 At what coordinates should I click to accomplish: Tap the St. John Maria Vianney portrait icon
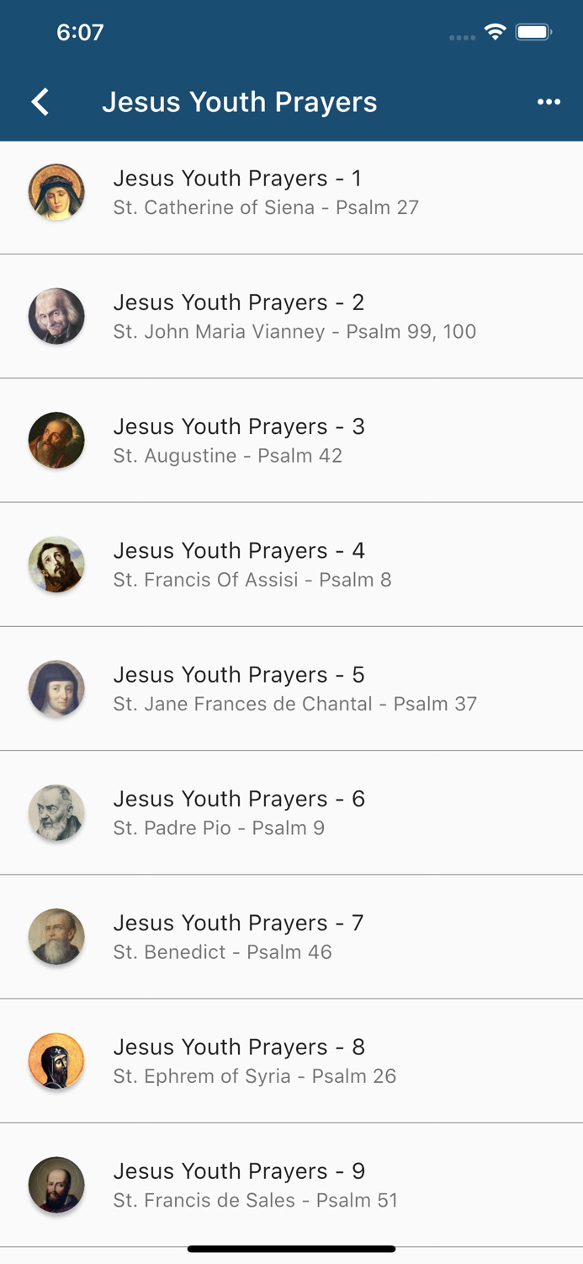(56, 316)
